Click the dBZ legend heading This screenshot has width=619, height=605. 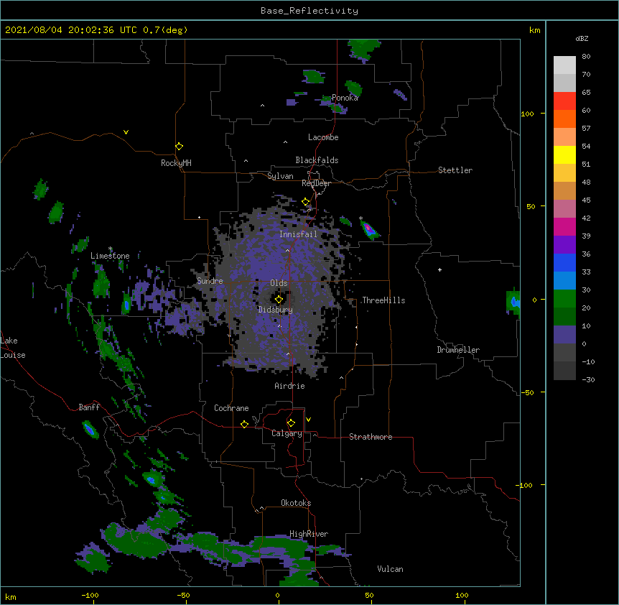[582, 38]
